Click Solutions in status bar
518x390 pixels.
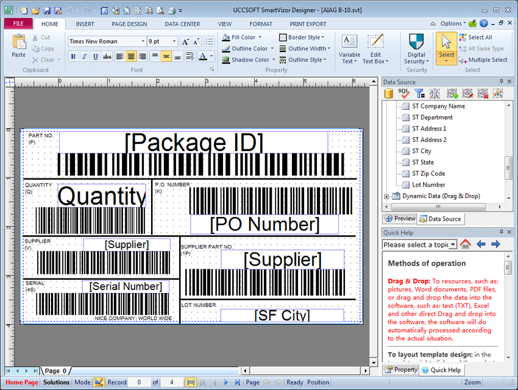(56, 382)
